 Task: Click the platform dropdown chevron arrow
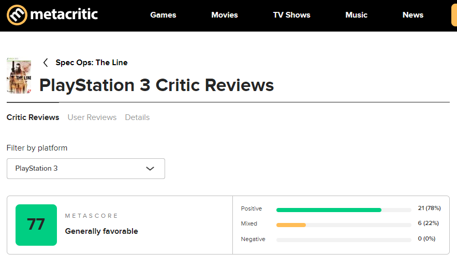coord(150,169)
